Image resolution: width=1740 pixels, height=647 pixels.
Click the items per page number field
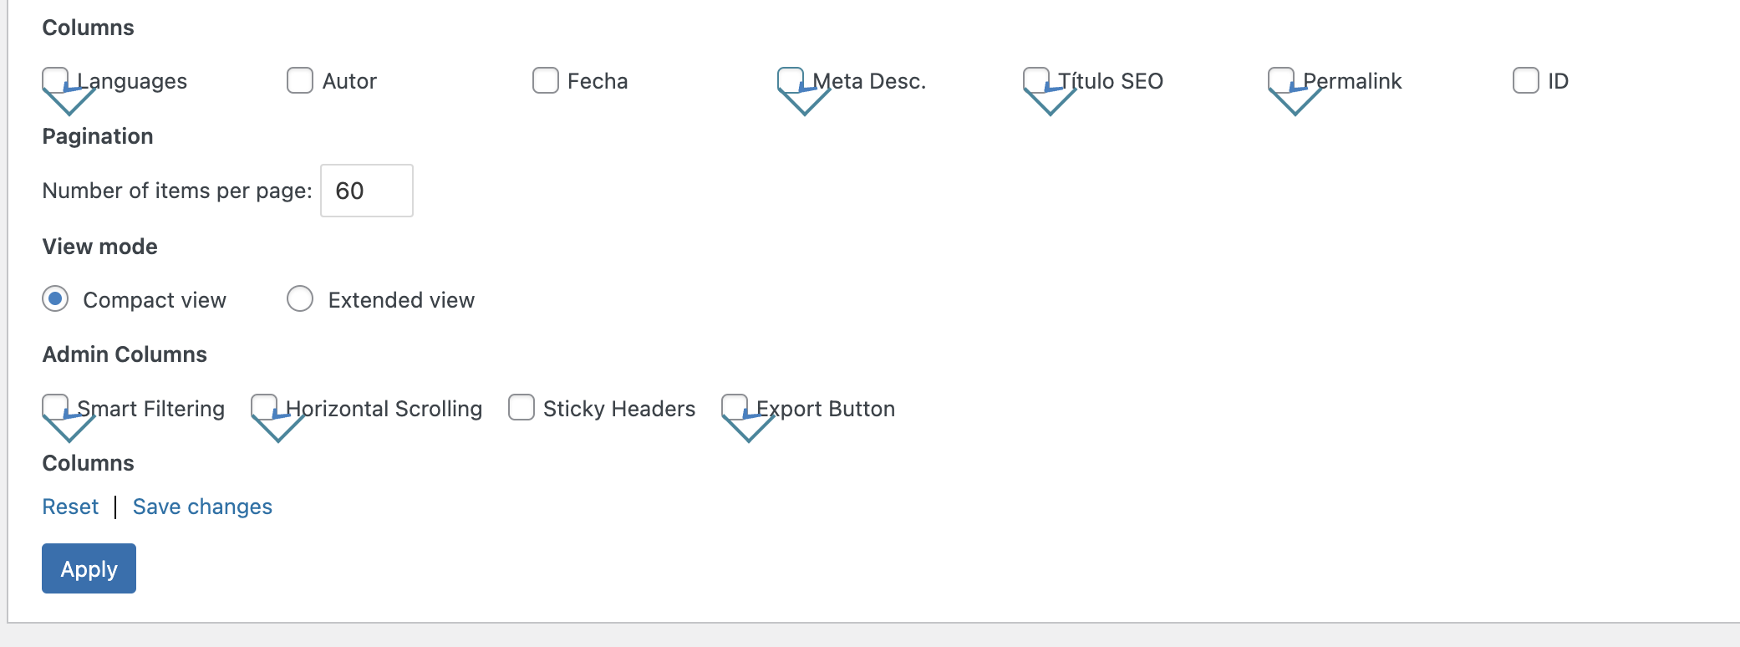[x=367, y=191]
